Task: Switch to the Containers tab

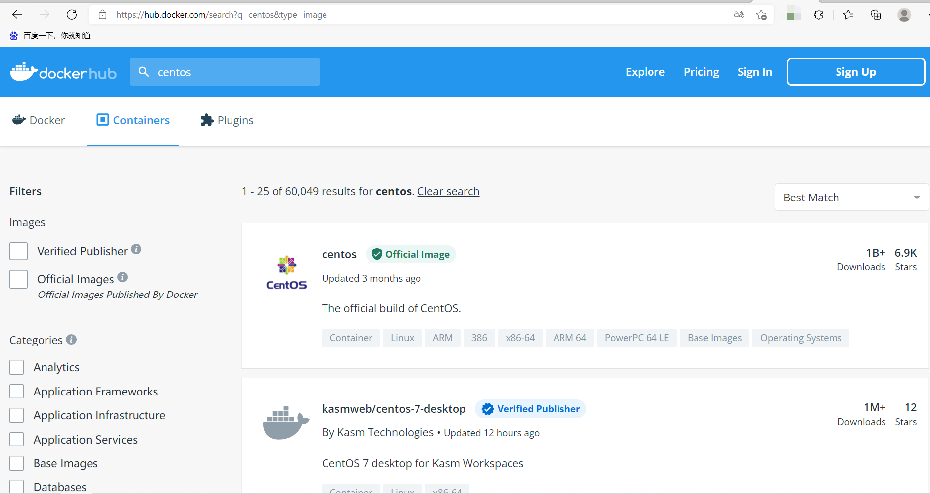Action: [133, 120]
